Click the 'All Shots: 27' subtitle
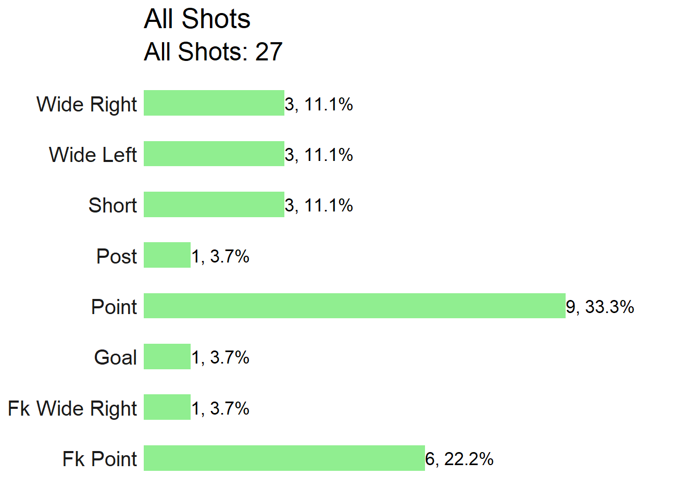This screenshot has width=700, height=500. (x=213, y=52)
